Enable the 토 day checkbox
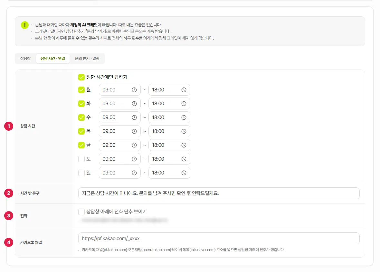 coord(81,159)
